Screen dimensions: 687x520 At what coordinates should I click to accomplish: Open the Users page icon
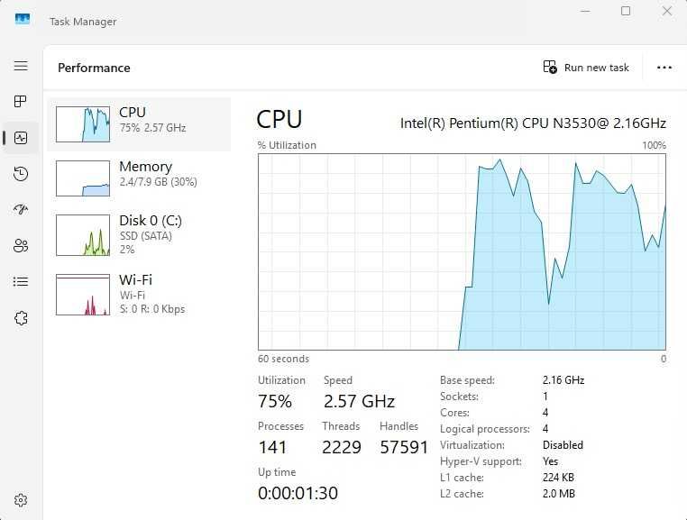tap(21, 245)
